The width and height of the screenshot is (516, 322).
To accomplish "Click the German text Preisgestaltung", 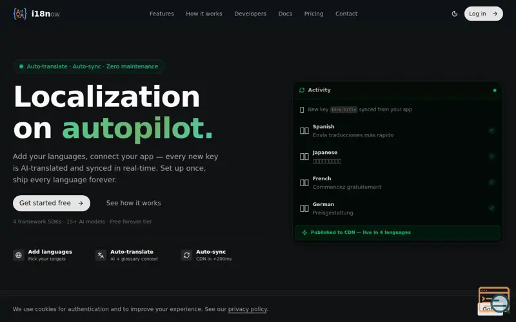I will (333, 213).
